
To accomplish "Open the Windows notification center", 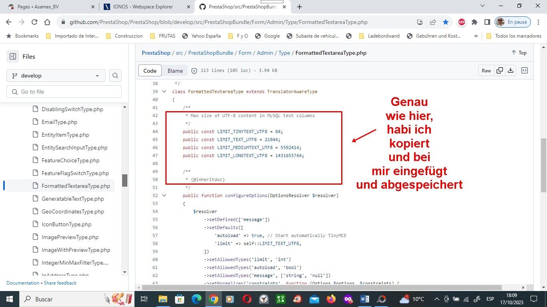I will pyautogui.click(x=534, y=299).
